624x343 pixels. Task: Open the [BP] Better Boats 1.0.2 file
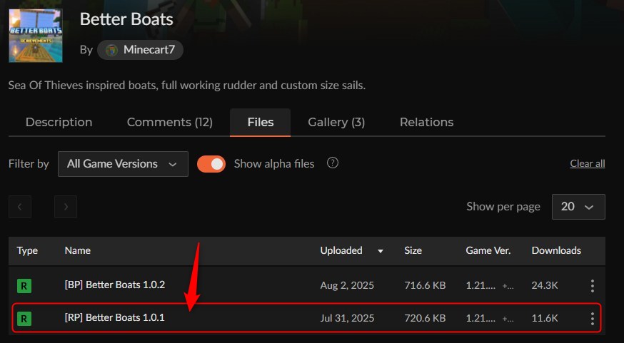[x=115, y=285]
